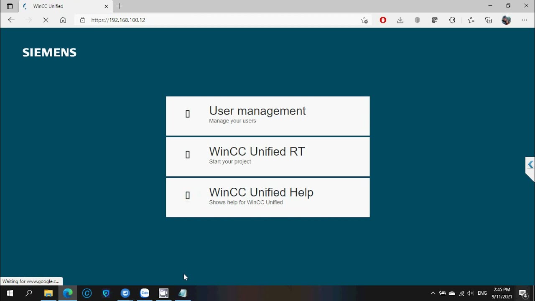Open the Extensions puzzle icon
The height and width of the screenshot is (301, 535).
click(x=452, y=20)
